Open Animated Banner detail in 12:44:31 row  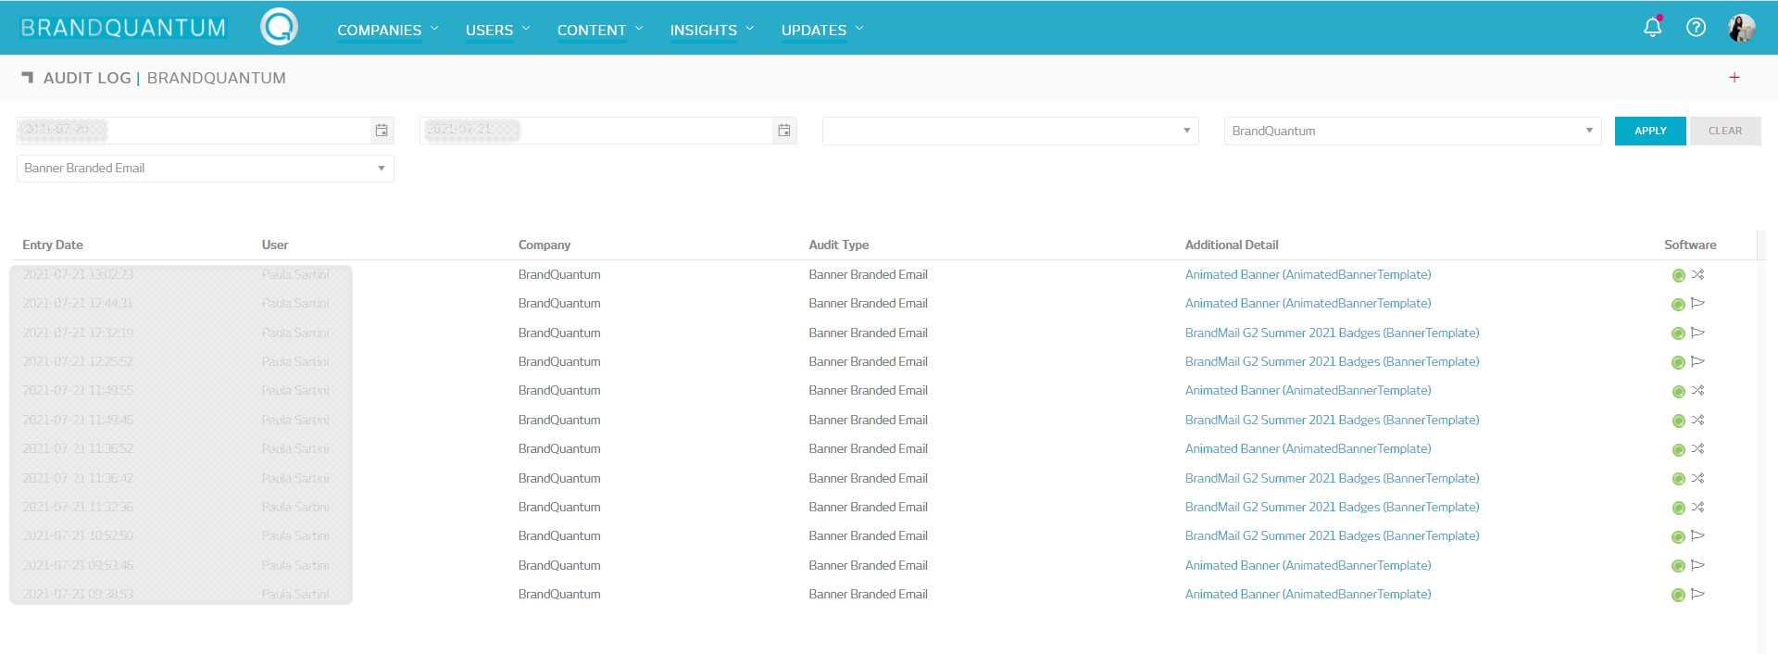pyautogui.click(x=1308, y=304)
